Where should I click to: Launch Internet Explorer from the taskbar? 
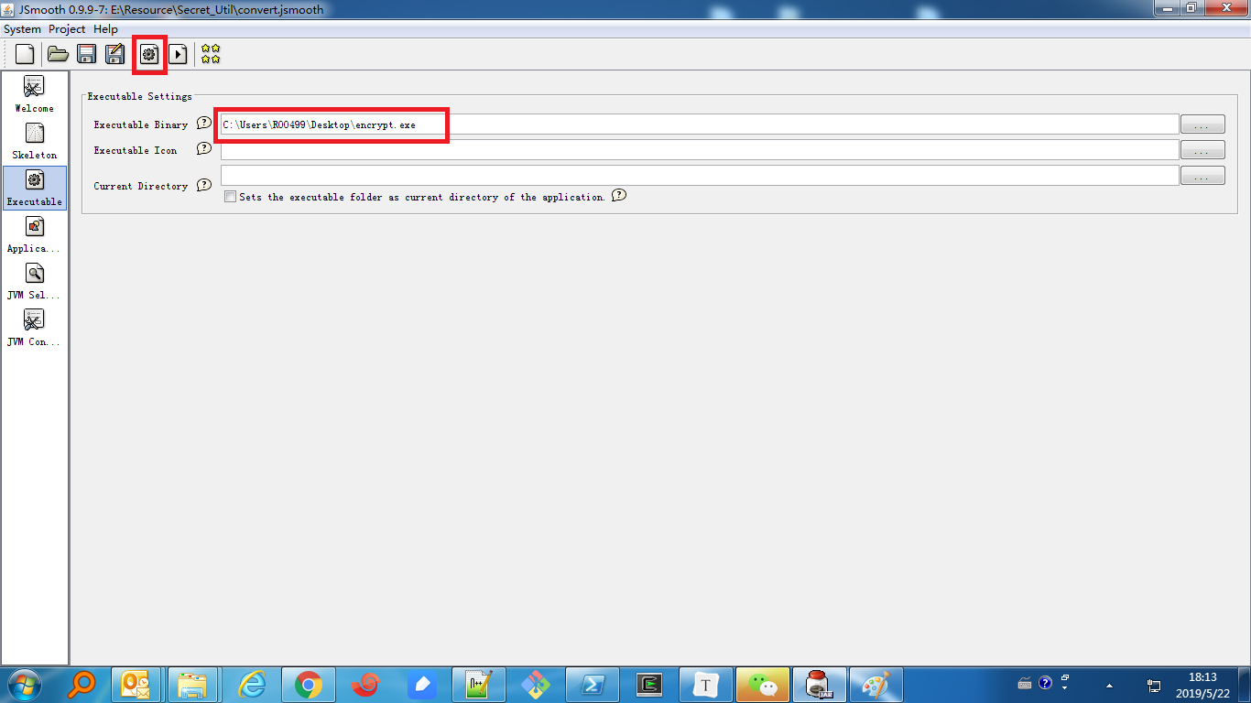(x=250, y=684)
